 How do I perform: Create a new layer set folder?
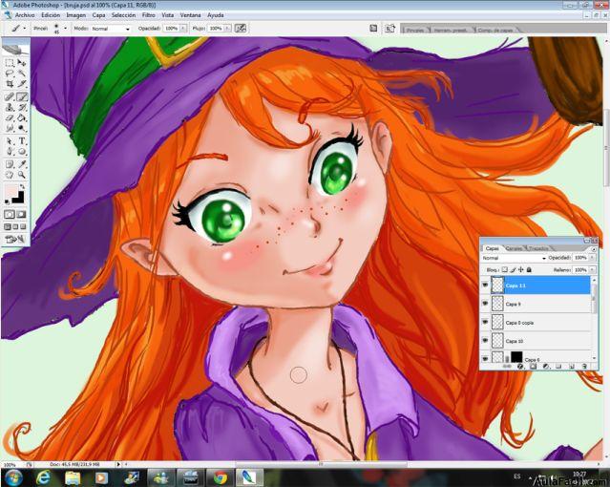click(558, 367)
